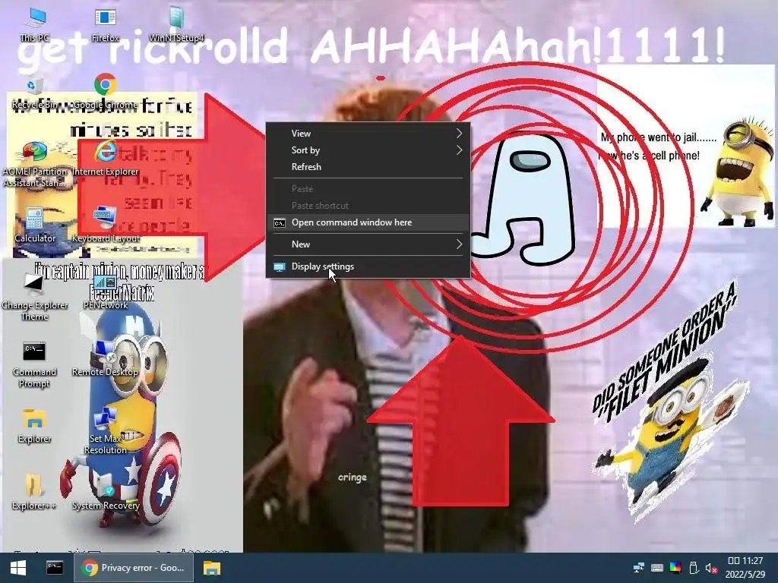Screen dimensions: 778x583
Task: Open the This PC desktop icon
Action: point(35,24)
